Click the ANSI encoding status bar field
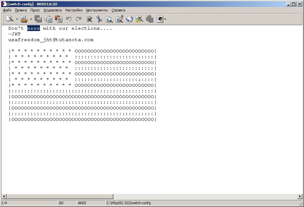Viewport: 304px width, 207px height. click(x=91, y=203)
